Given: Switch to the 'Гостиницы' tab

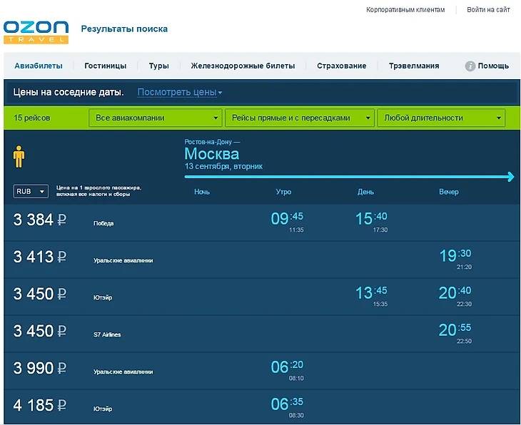Looking at the screenshot, I should 105,66.
